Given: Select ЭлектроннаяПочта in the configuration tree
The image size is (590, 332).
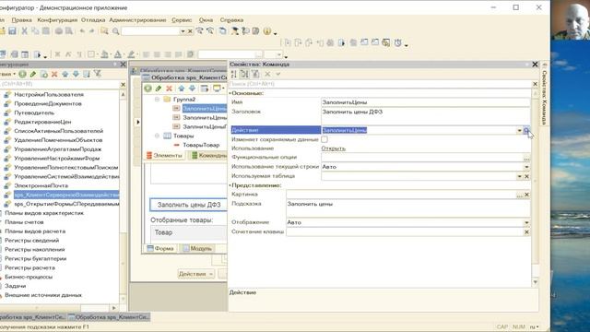Looking at the screenshot, I should coord(41,185).
